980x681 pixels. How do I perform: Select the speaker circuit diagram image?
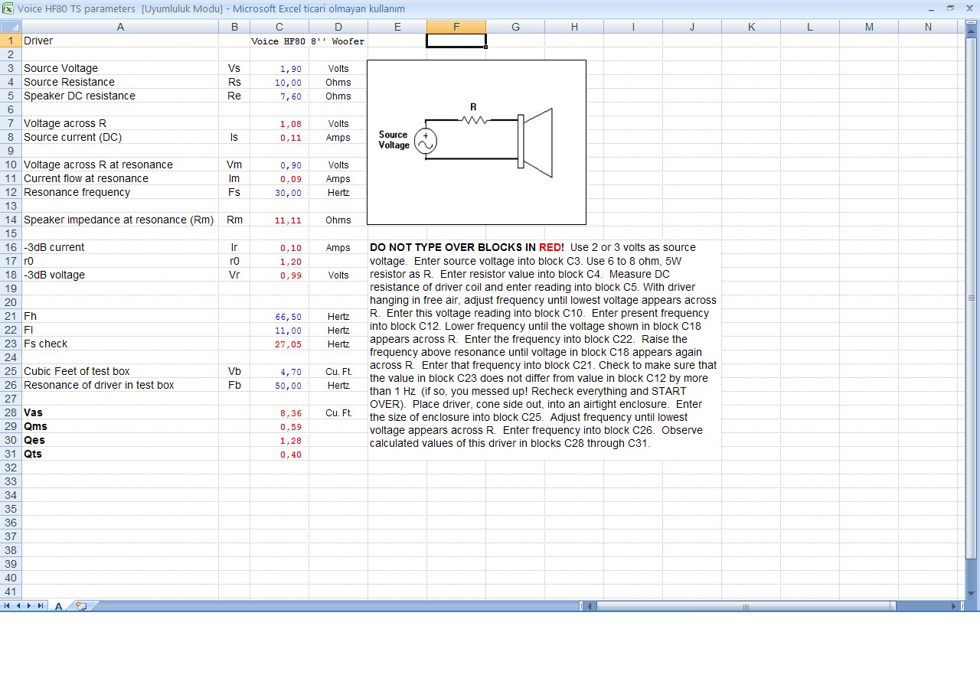click(x=476, y=142)
